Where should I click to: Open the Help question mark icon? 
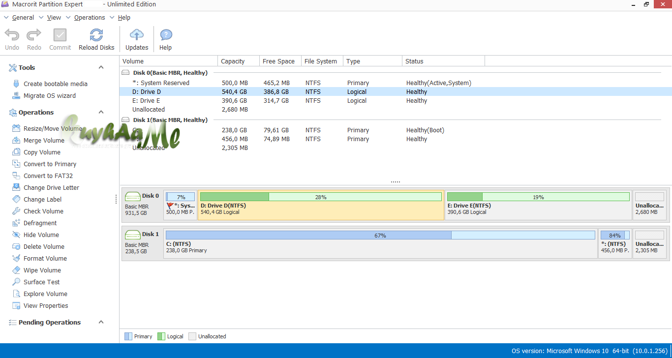[x=166, y=35]
